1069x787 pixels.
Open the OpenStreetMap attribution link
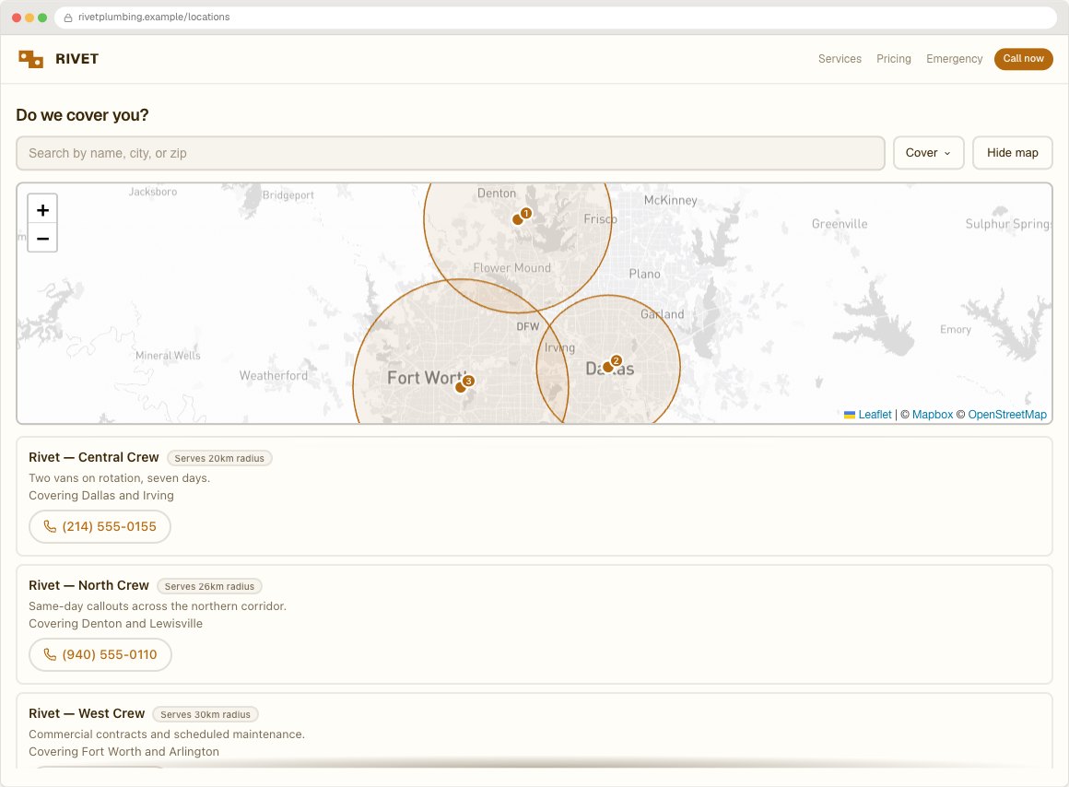[1006, 415]
